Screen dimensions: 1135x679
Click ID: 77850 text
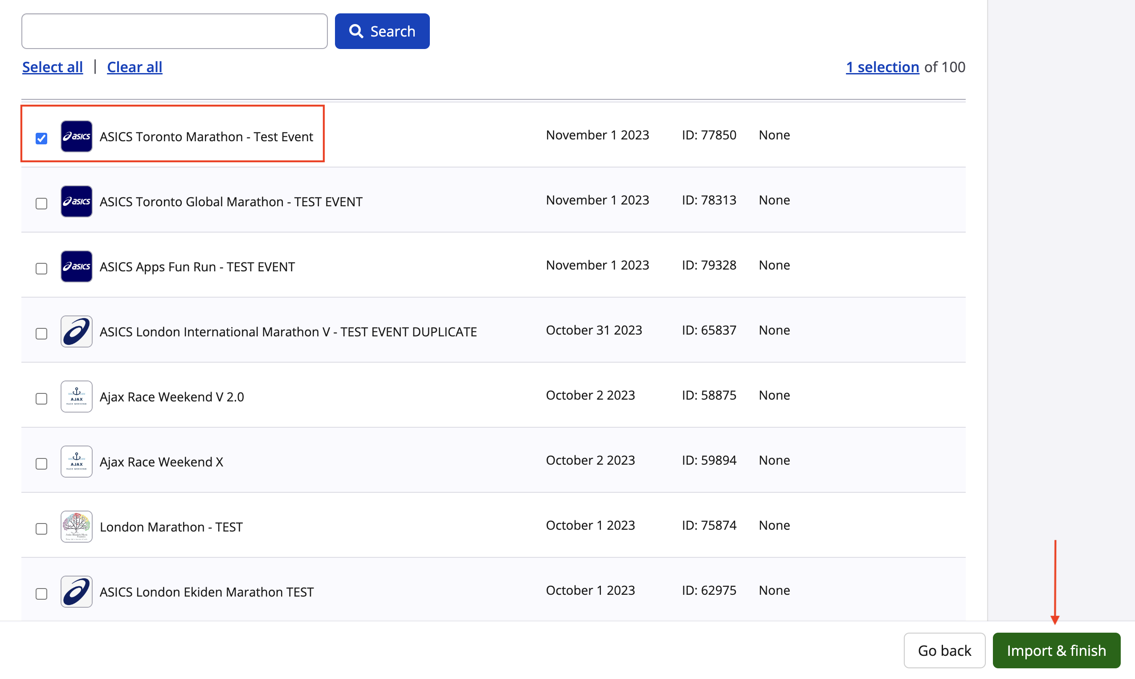click(x=709, y=135)
